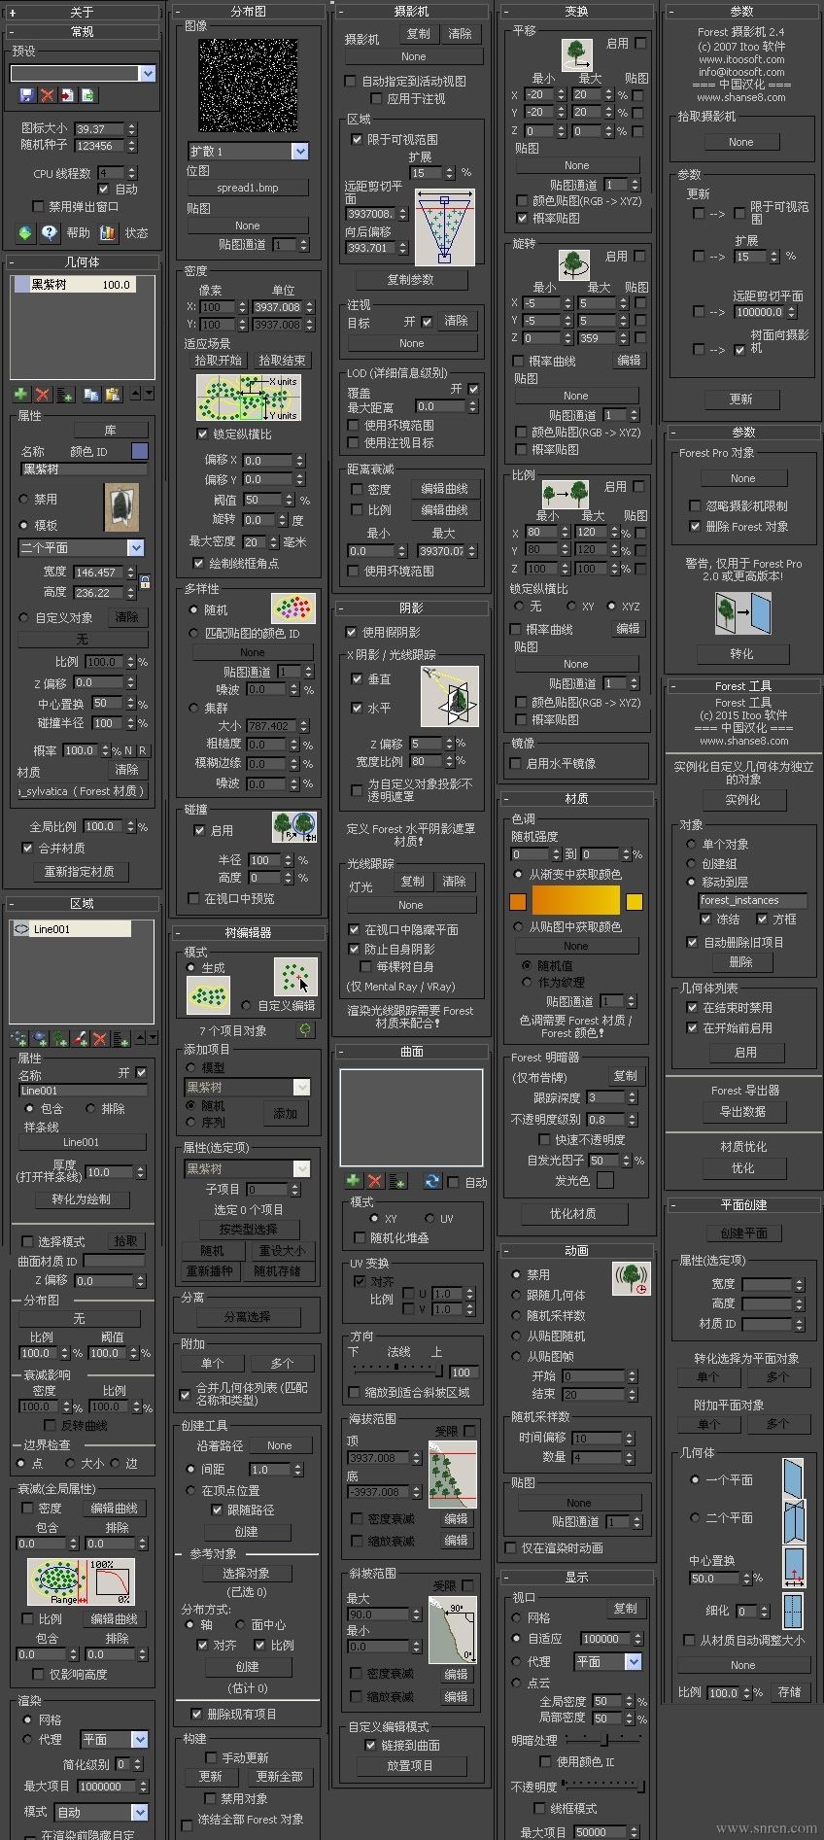The image size is (824, 1840).
Task: Collapse the 材质 rollout header
Action: pos(576,798)
